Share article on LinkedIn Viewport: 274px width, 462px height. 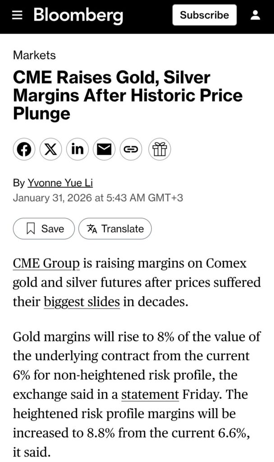point(78,149)
